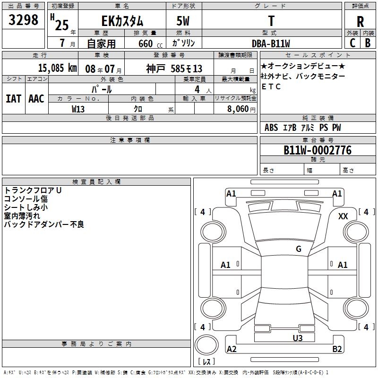The height and width of the screenshot is (378, 378).
Task: Click the interior color クロ
Action: [x=138, y=109]
